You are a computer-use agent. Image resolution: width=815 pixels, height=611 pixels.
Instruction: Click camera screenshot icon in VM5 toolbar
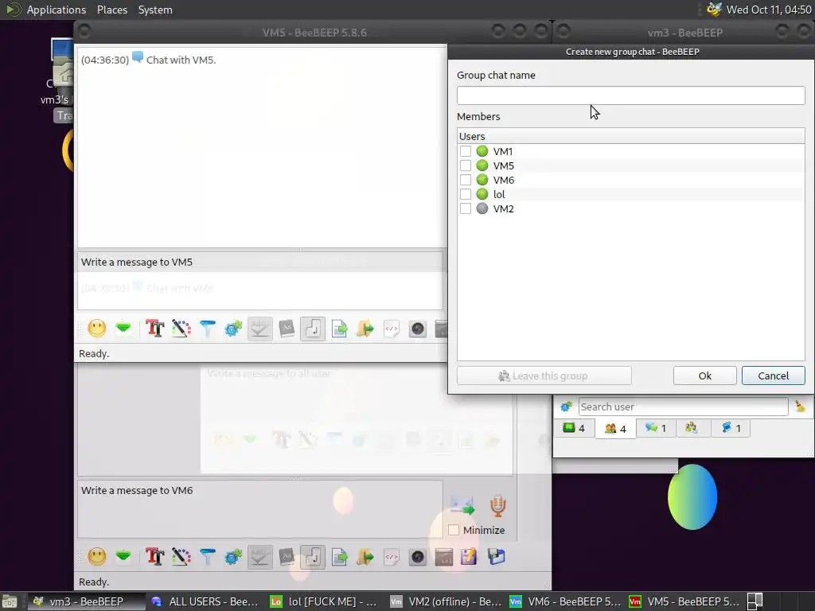[418, 329]
